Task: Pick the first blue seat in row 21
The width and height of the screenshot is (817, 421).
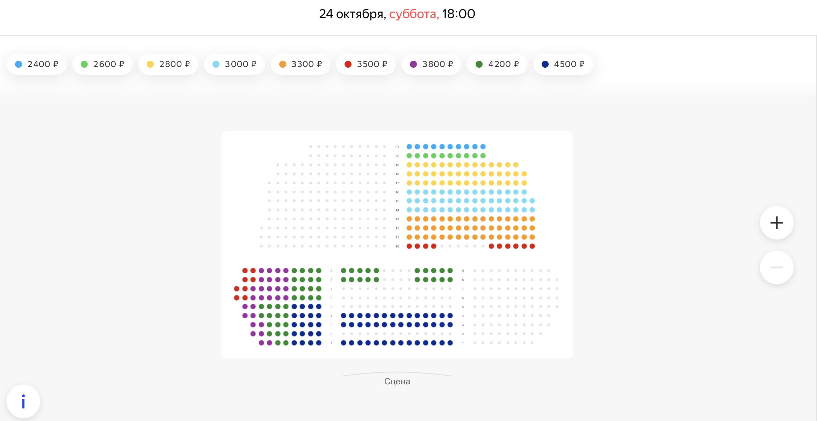Action: click(409, 147)
